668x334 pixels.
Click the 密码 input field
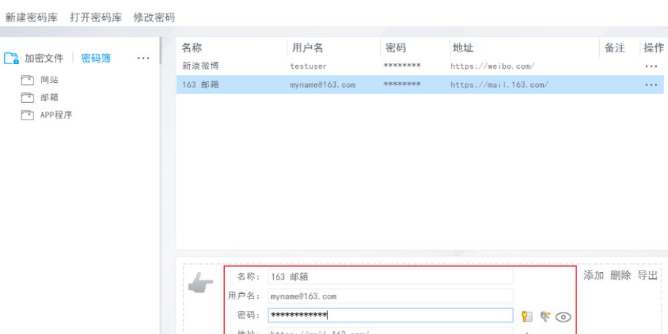pyautogui.click(x=390, y=315)
